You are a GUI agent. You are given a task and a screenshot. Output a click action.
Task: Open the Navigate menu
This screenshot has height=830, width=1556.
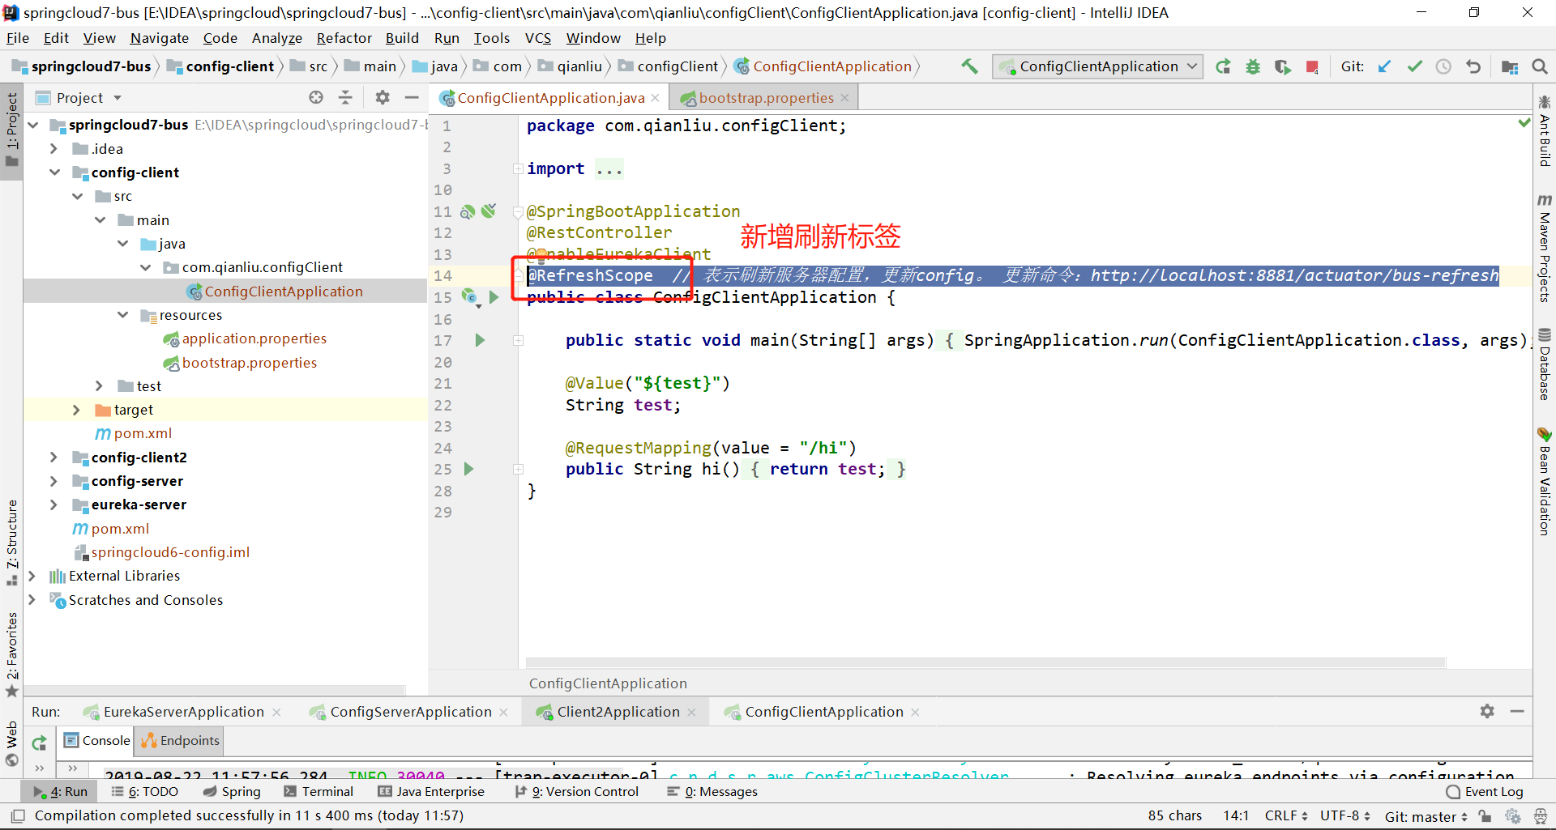click(159, 38)
